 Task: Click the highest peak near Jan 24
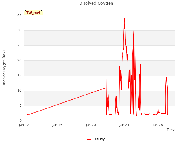tap(125, 19)
